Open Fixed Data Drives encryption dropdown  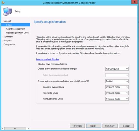[x=117, y=93]
